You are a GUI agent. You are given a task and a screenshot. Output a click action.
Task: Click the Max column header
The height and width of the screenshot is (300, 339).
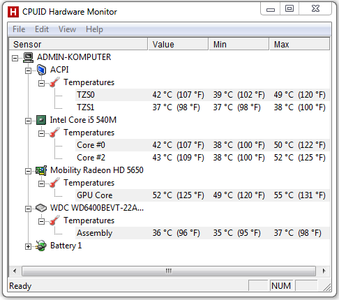(x=299, y=44)
